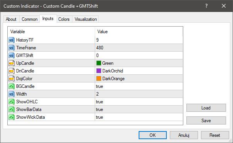
Task: Click the help question mark button
Action: tap(206, 6)
